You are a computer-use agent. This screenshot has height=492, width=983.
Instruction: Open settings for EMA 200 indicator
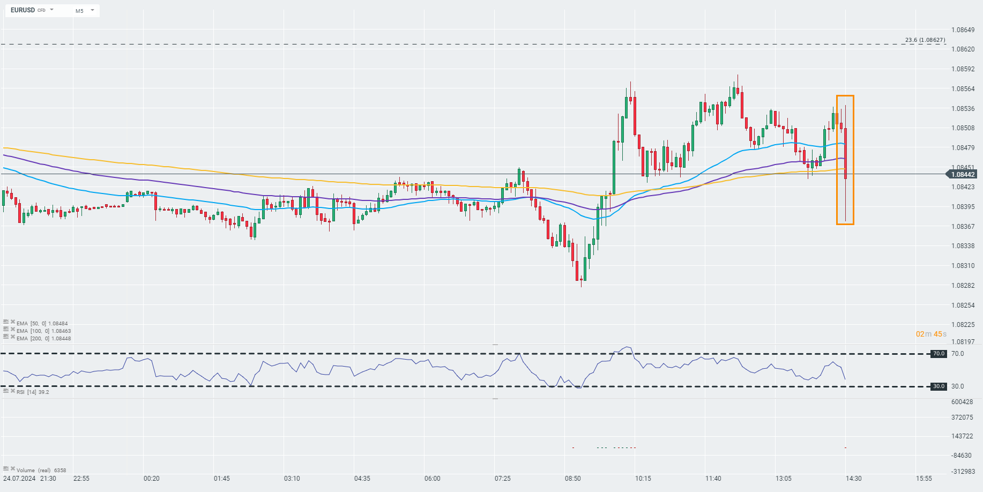6,337
